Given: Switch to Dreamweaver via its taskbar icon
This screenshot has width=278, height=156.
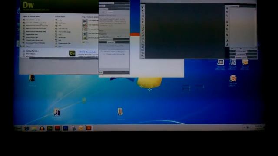Looking at the screenshot, I should click(50, 128).
